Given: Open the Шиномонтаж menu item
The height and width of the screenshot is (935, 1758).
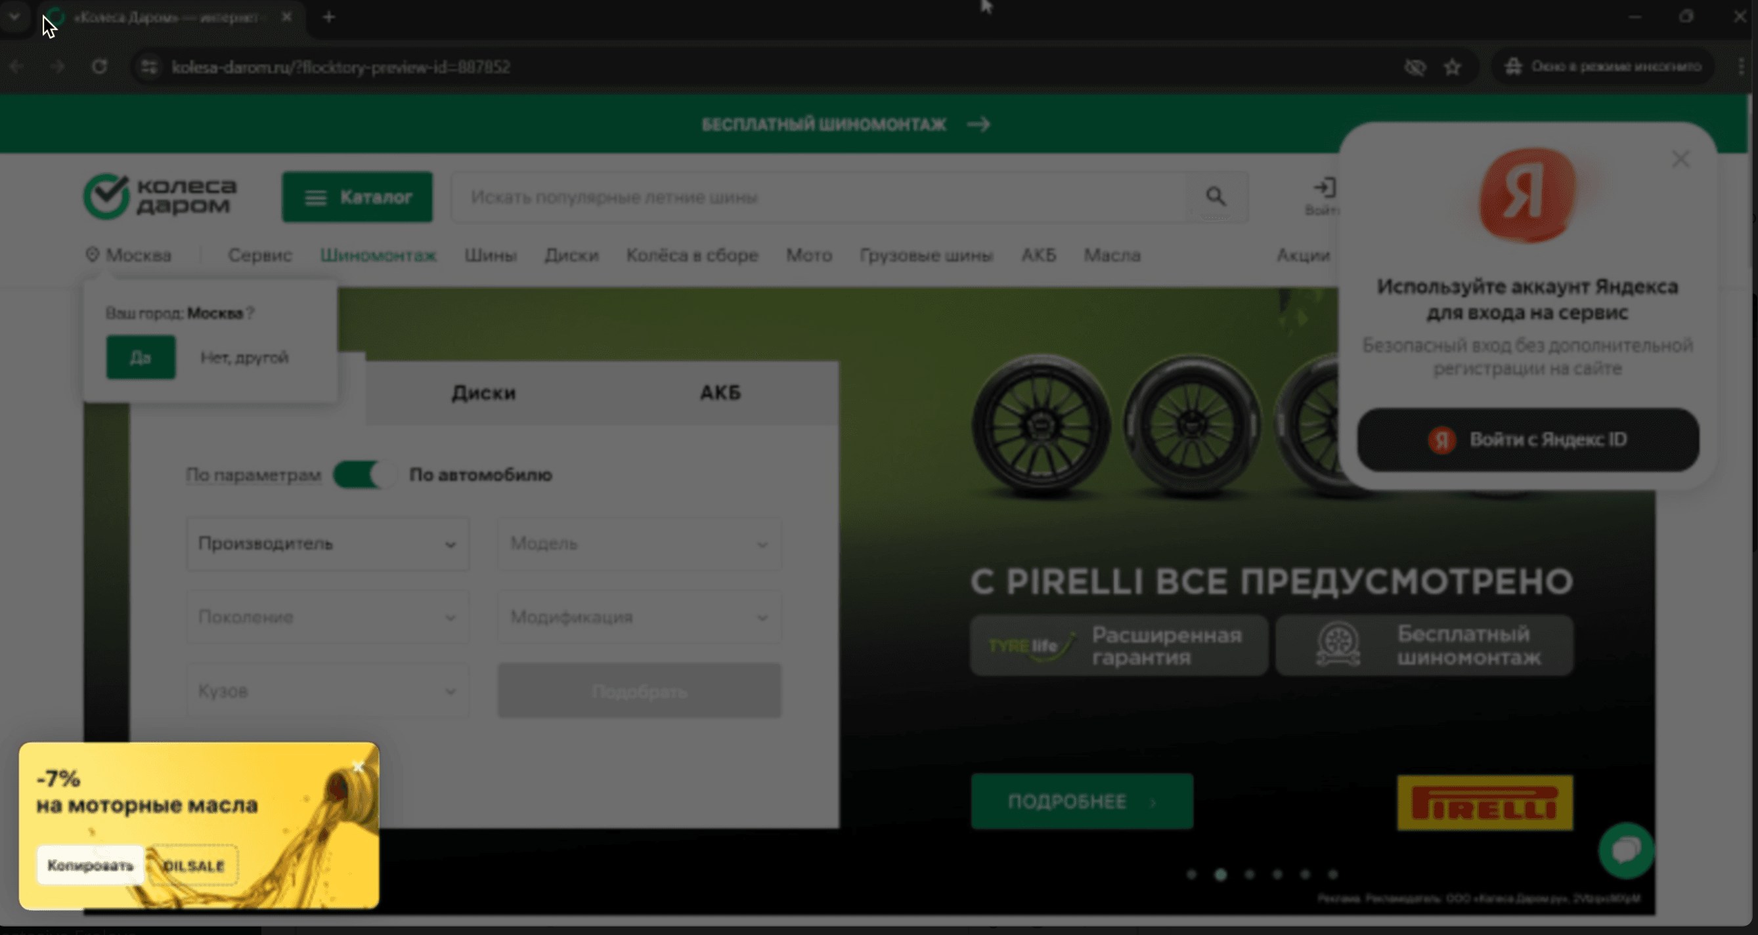Looking at the screenshot, I should [x=378, y=255].
